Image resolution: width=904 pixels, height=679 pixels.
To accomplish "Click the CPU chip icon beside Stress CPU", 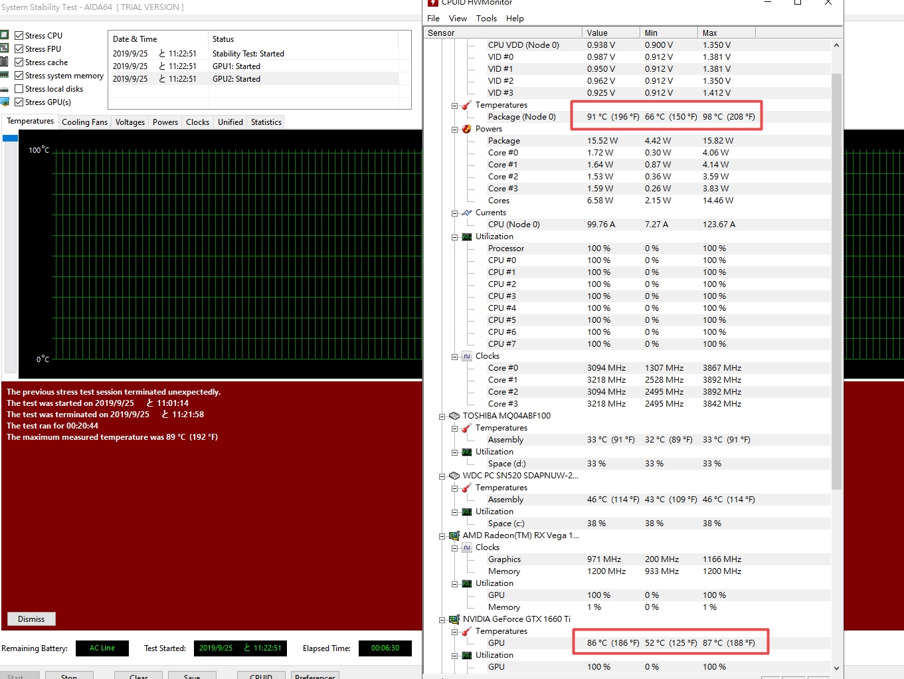I will coord(4,35).
